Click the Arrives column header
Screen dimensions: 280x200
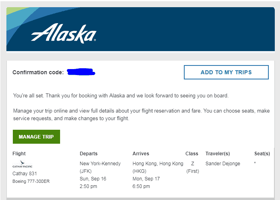click(x=141, y=154)
